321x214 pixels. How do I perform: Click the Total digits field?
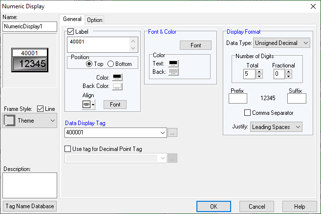tap(249, 74)
